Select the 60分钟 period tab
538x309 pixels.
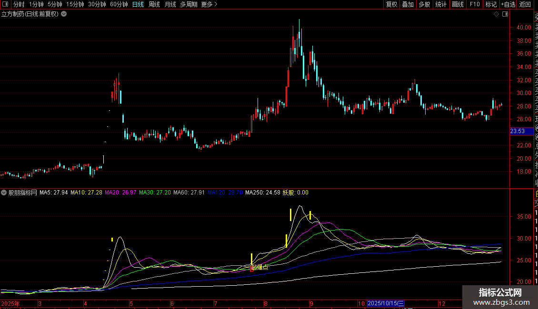[119, 4]
